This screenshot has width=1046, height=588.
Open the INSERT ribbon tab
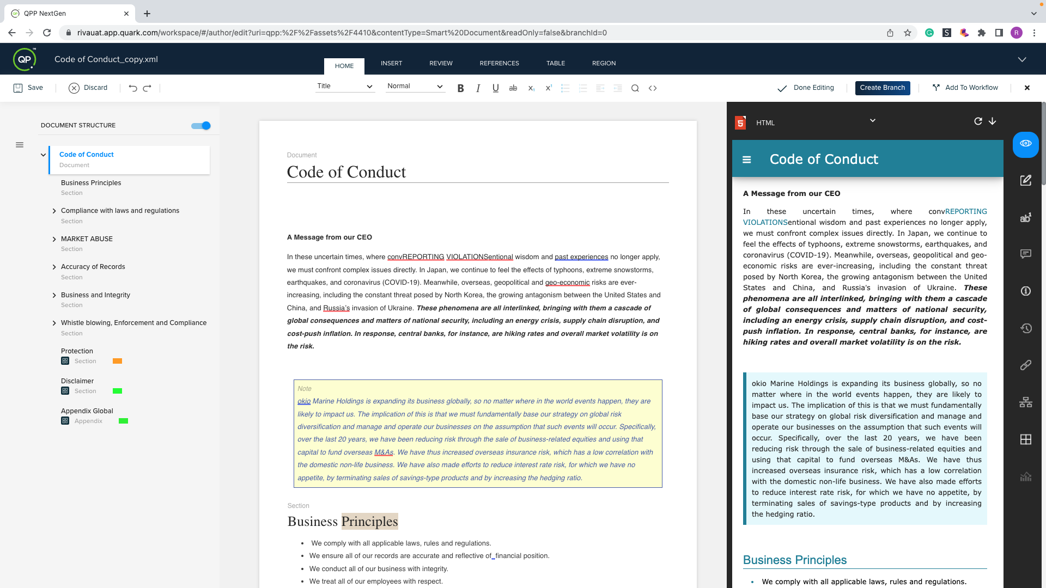(x=392, y=63)
